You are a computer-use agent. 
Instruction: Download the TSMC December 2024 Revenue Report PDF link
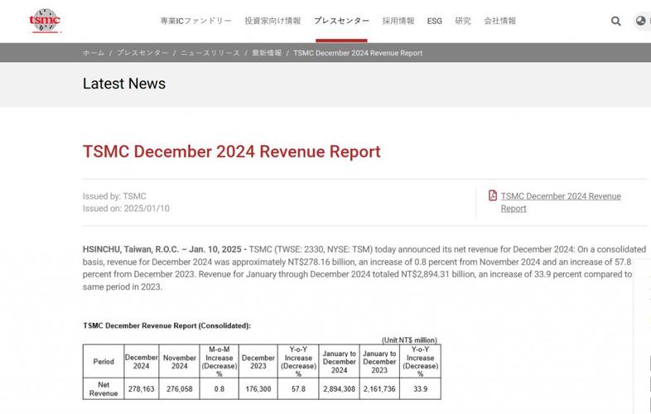561,202
